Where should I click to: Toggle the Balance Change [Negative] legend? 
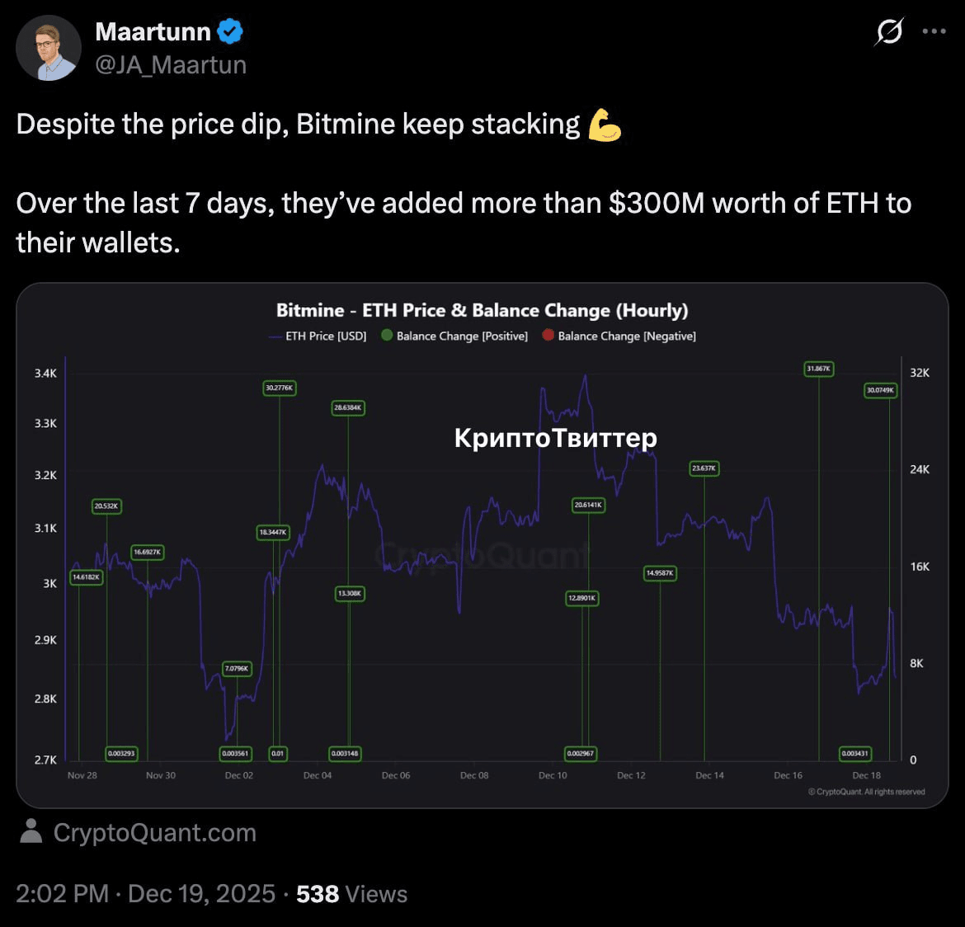pos(619,336)
